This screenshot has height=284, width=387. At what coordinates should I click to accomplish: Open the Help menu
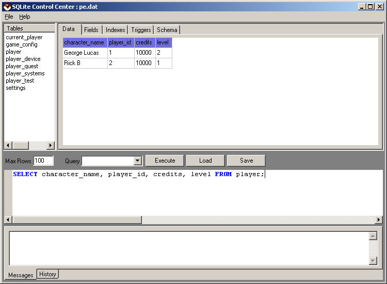25,17
